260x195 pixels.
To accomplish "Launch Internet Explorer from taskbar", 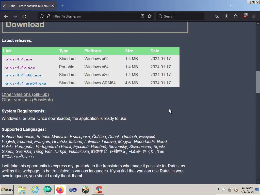I will tap(35, 190).
